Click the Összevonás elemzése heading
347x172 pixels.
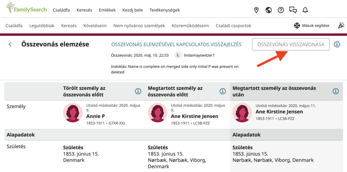point(55,45)
